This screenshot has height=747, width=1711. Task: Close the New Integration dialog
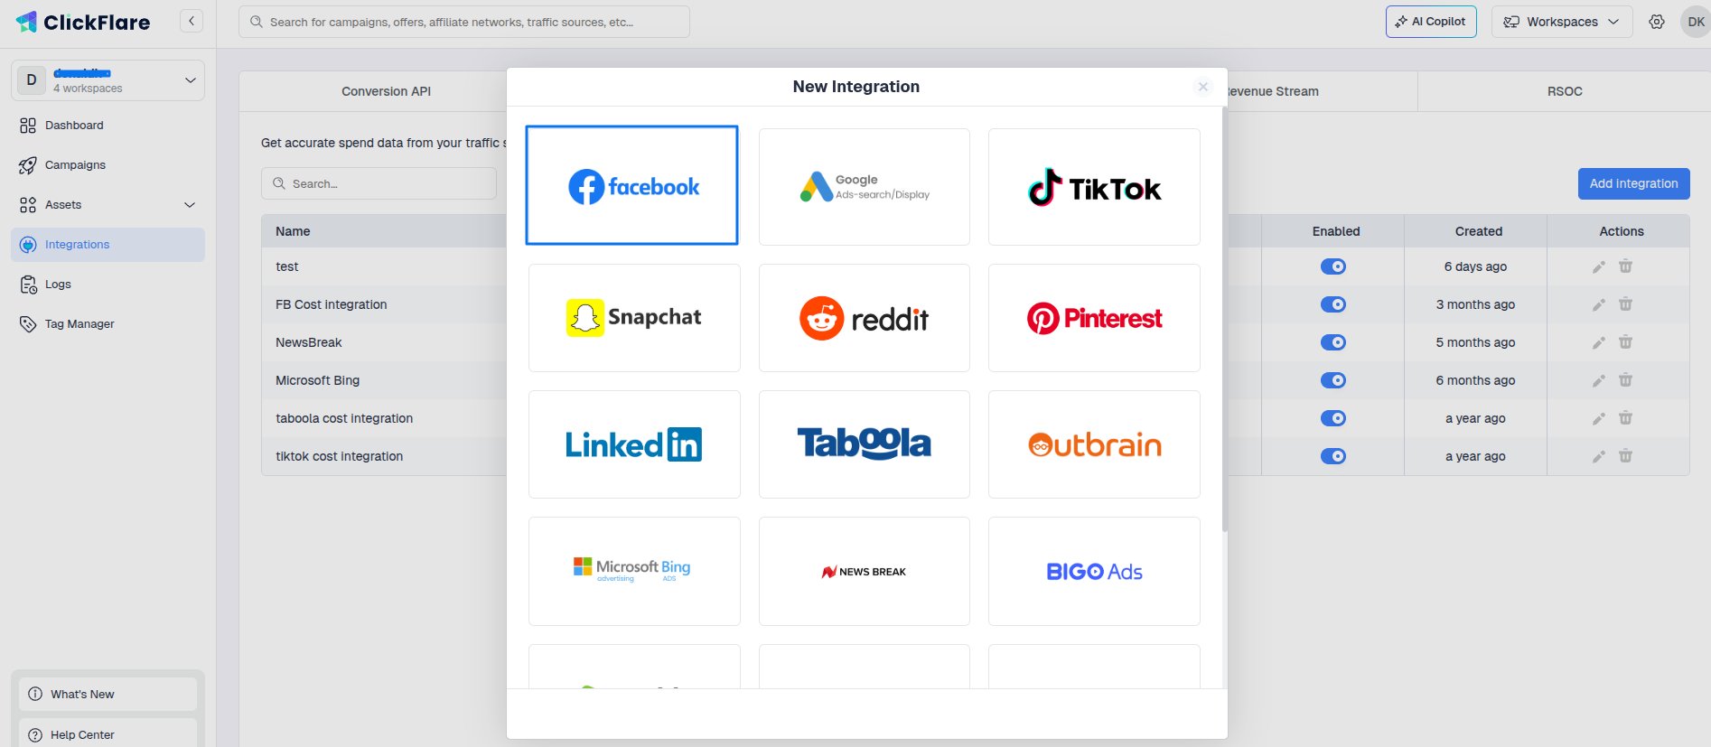point(1202,87)
